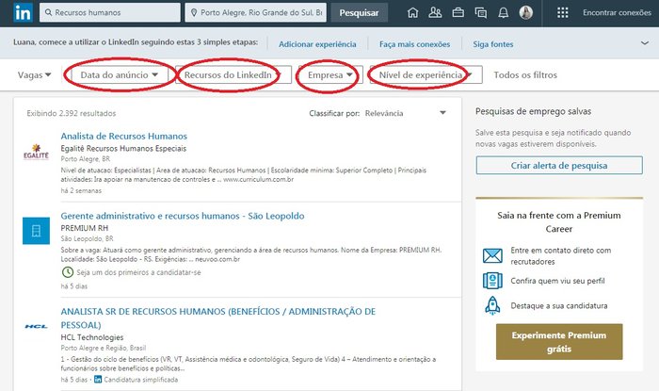Collapse the onboarding steps banner chevron
This screenshot has width=659, height=391.
tap(644, 43)
